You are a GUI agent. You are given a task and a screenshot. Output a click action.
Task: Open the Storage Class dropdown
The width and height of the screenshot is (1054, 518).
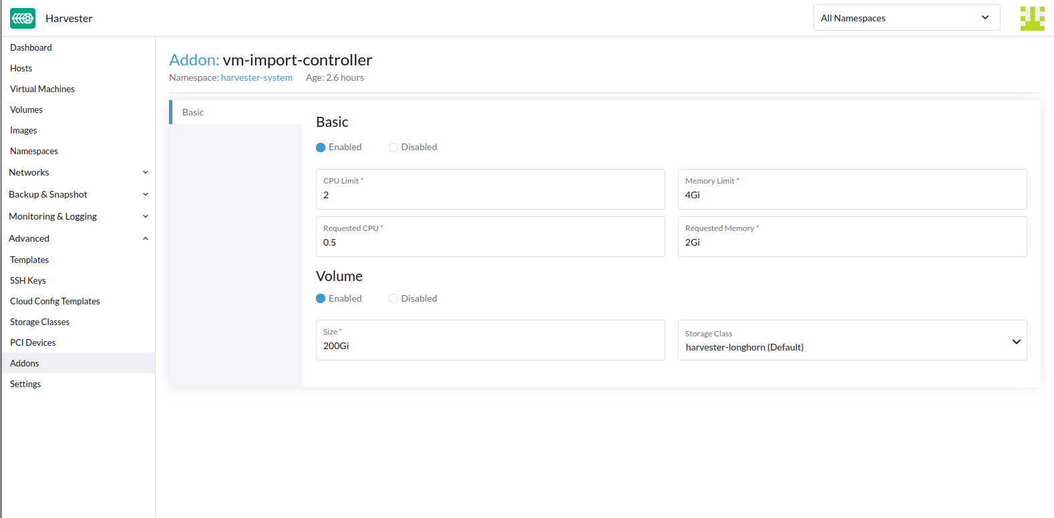[852, 340]
